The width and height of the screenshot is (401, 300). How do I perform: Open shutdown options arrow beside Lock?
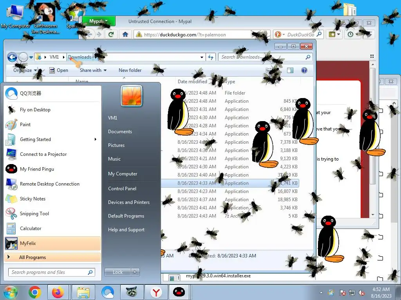coord(135,272)
